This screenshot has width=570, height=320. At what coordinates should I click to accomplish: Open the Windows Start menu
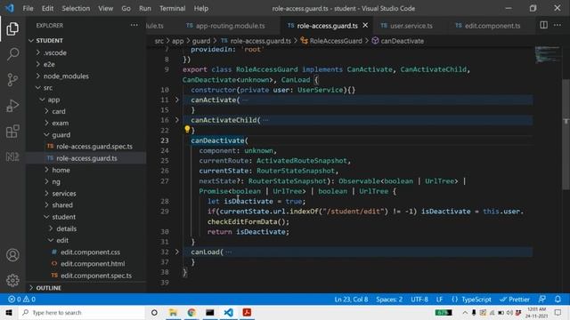pos(9,312)
